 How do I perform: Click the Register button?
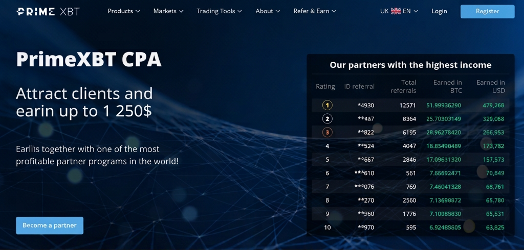(488, 11)
